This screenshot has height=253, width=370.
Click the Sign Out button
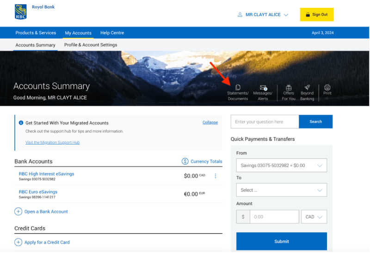point(316,15)
